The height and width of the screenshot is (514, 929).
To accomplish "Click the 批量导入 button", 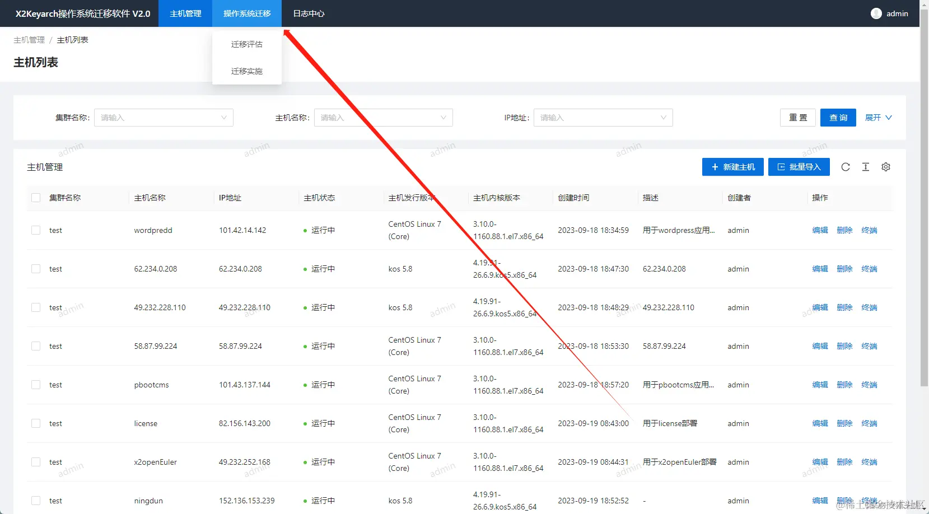I will point(799,167).
